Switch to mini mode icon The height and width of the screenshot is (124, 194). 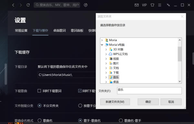click(x=168, y=5)
